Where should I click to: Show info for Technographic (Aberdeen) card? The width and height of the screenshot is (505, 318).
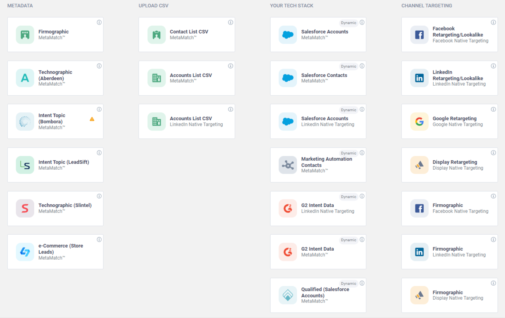(x=99, y=66)
